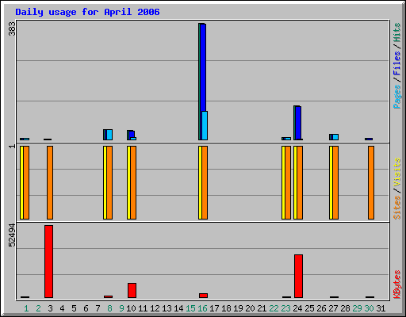Select day label "2" on the x-axis
The image size is (406, 317).
pyautogui.click(x=38, y=308)
